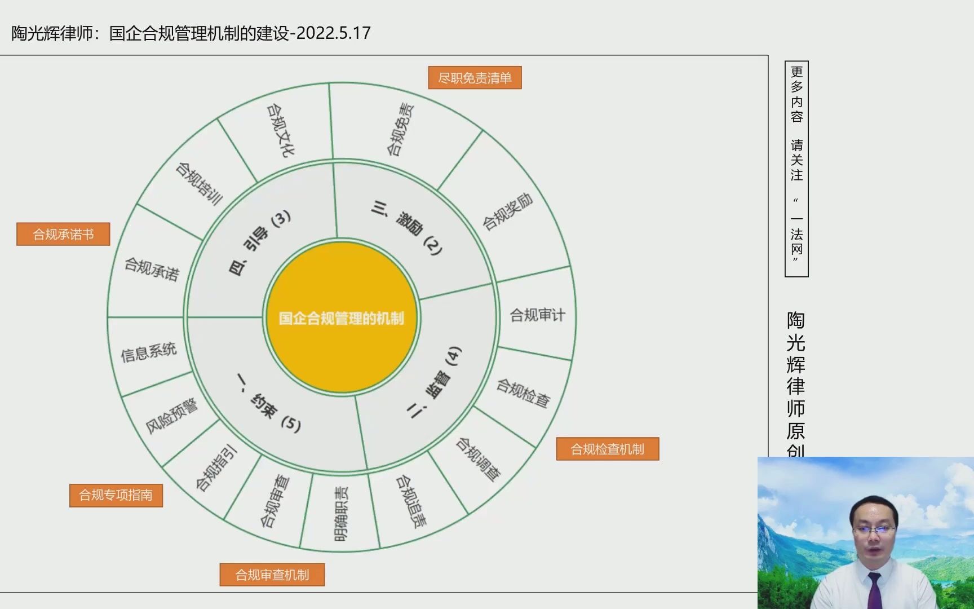
Task: Click the 合规专项指南 orange label
Action: pyautogui.click(x=116, y=495)
